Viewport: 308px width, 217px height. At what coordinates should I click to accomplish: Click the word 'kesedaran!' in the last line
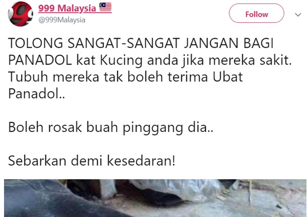pyautogui.click(x=141, y=161)
